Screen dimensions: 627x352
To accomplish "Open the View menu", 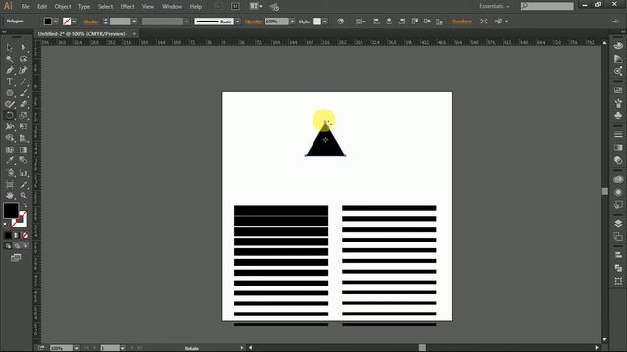I will [148, 7].
